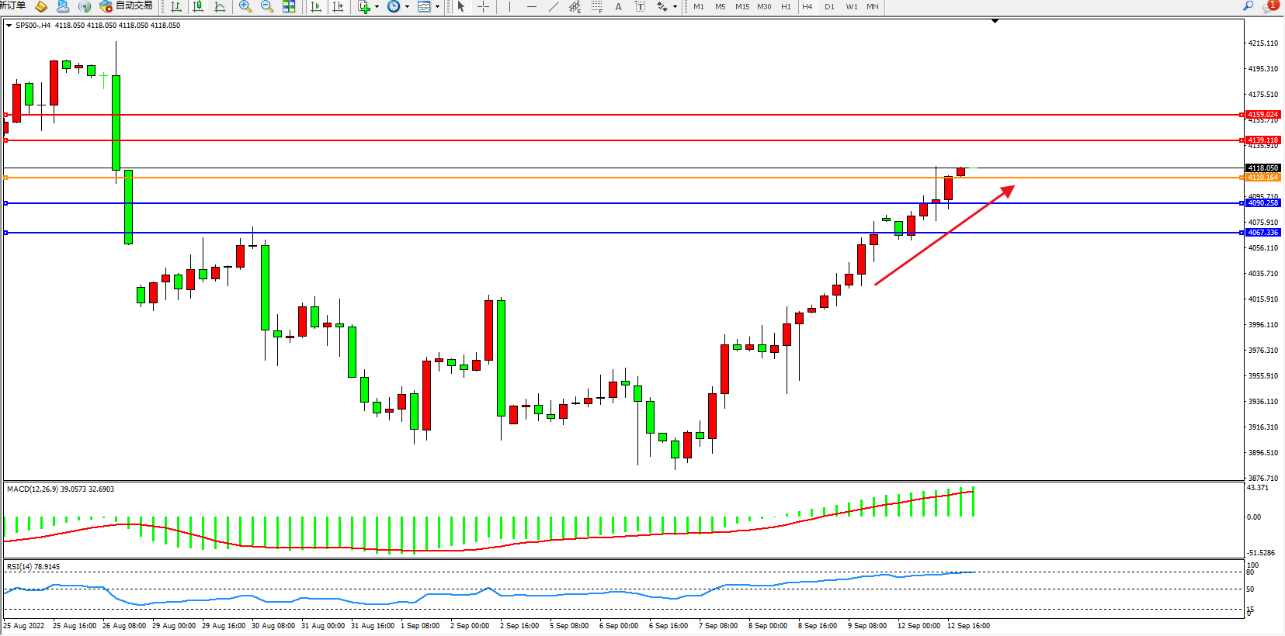Click the search magnifier in top-right corner
Viewport: 1285px width, 636px height.
[1249, 6]
